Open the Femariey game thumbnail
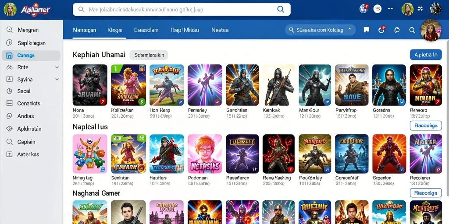Viewport: 449px width, 224px height. [205, 85]
